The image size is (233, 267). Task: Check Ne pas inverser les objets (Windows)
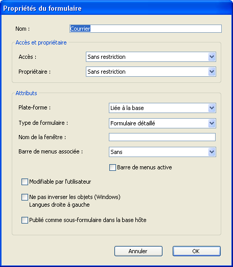click(25, 197)
